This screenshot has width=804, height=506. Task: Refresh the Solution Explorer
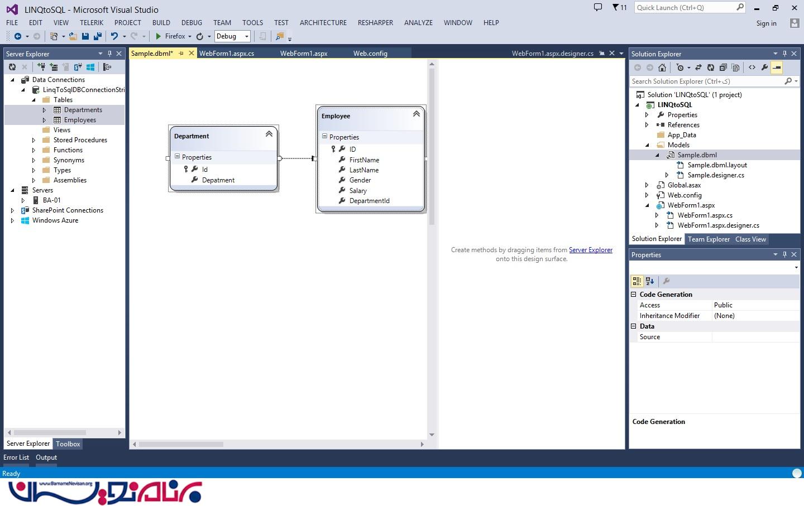pyautogui.click(x=711, y=68)
